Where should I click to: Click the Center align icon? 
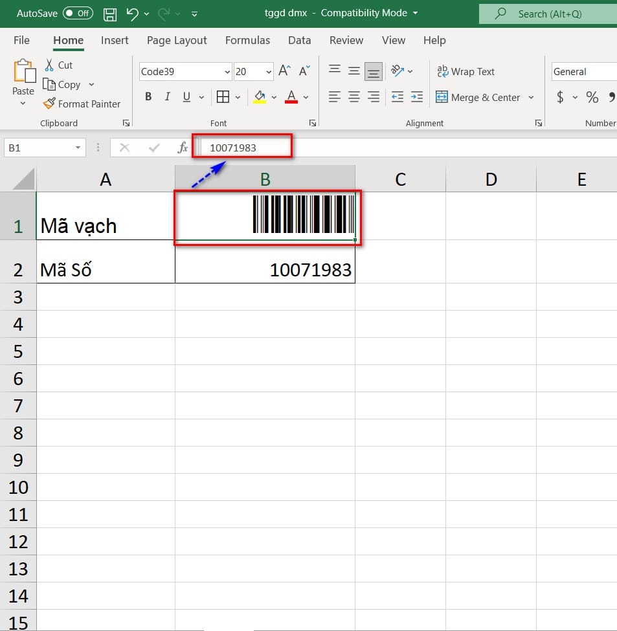(x=353, y=97)
